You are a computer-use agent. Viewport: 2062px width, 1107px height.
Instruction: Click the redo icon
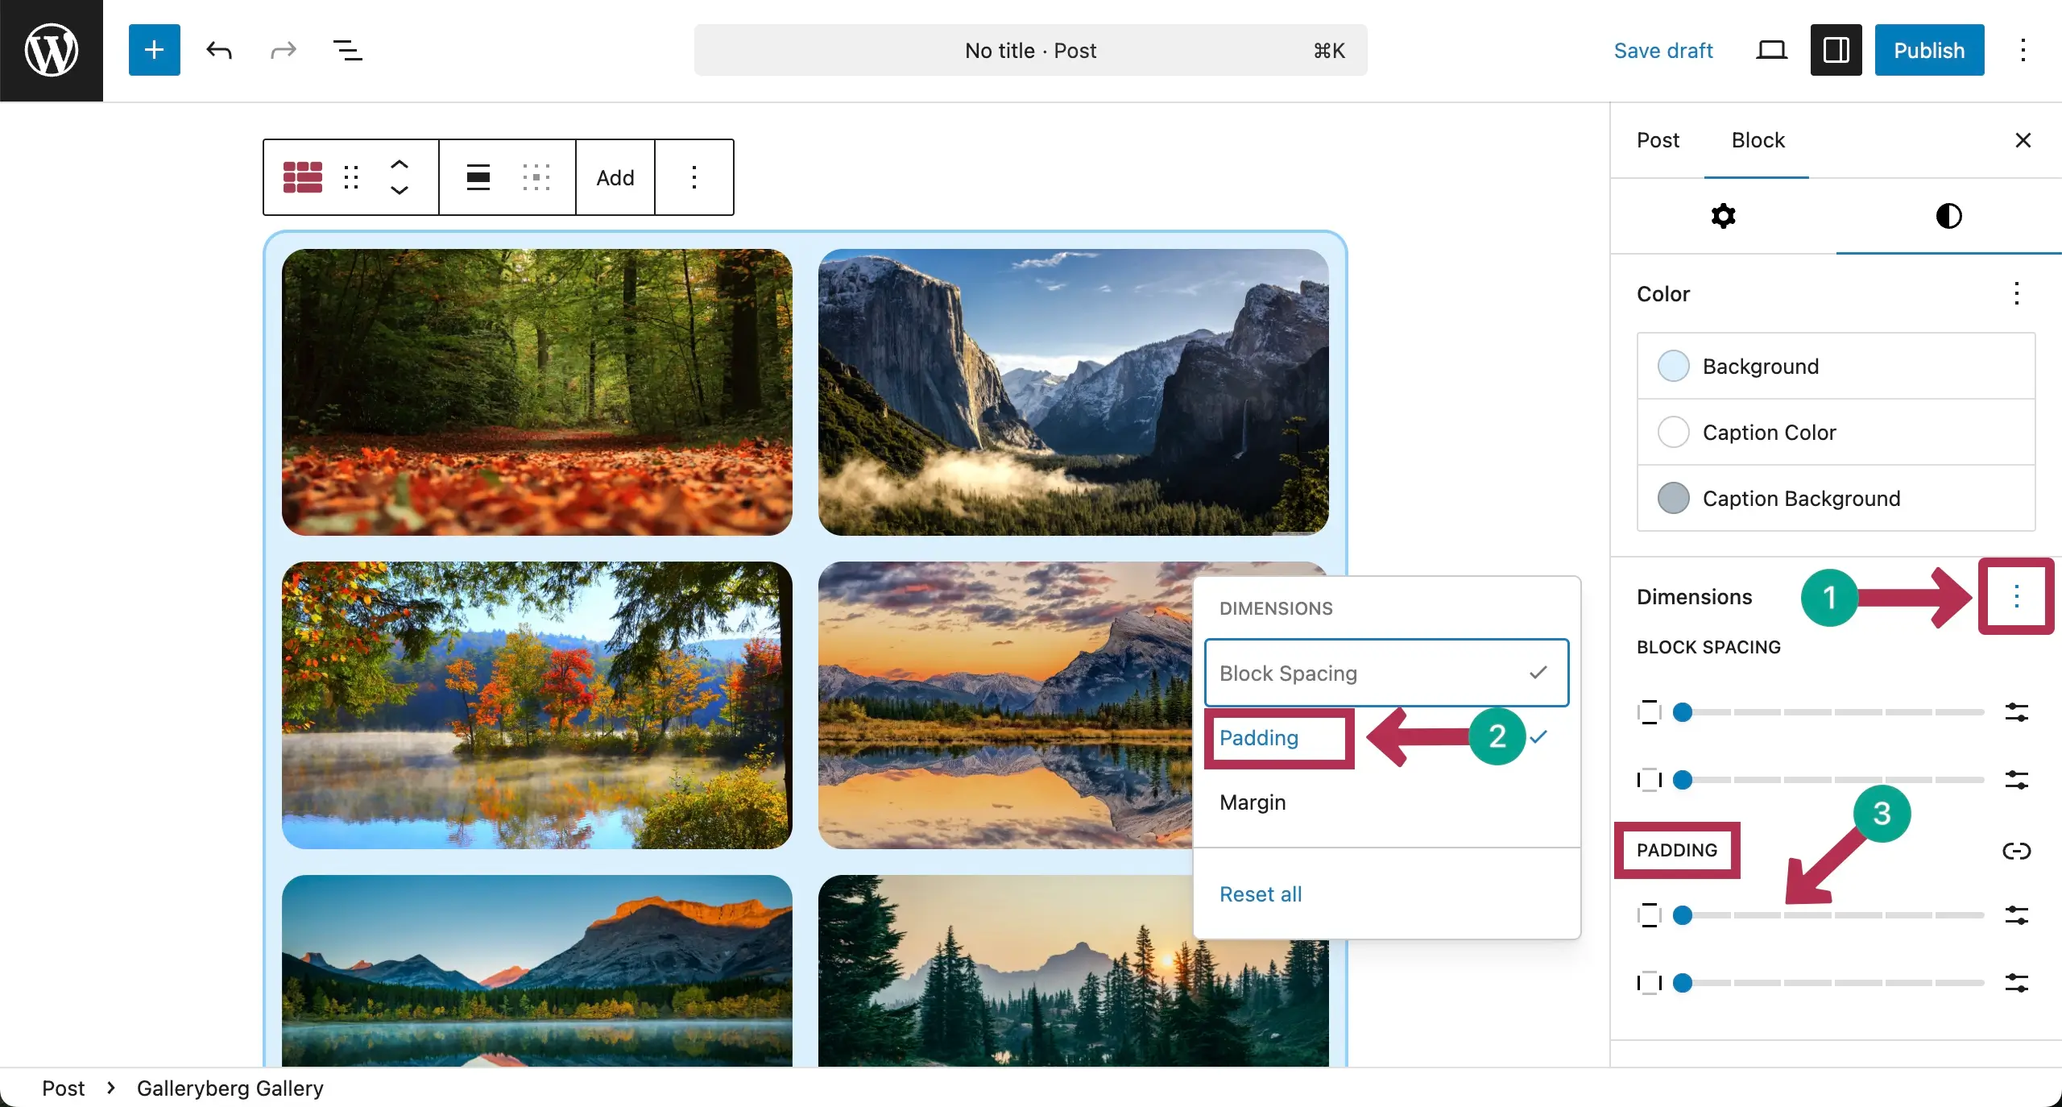tap(282, 50)
